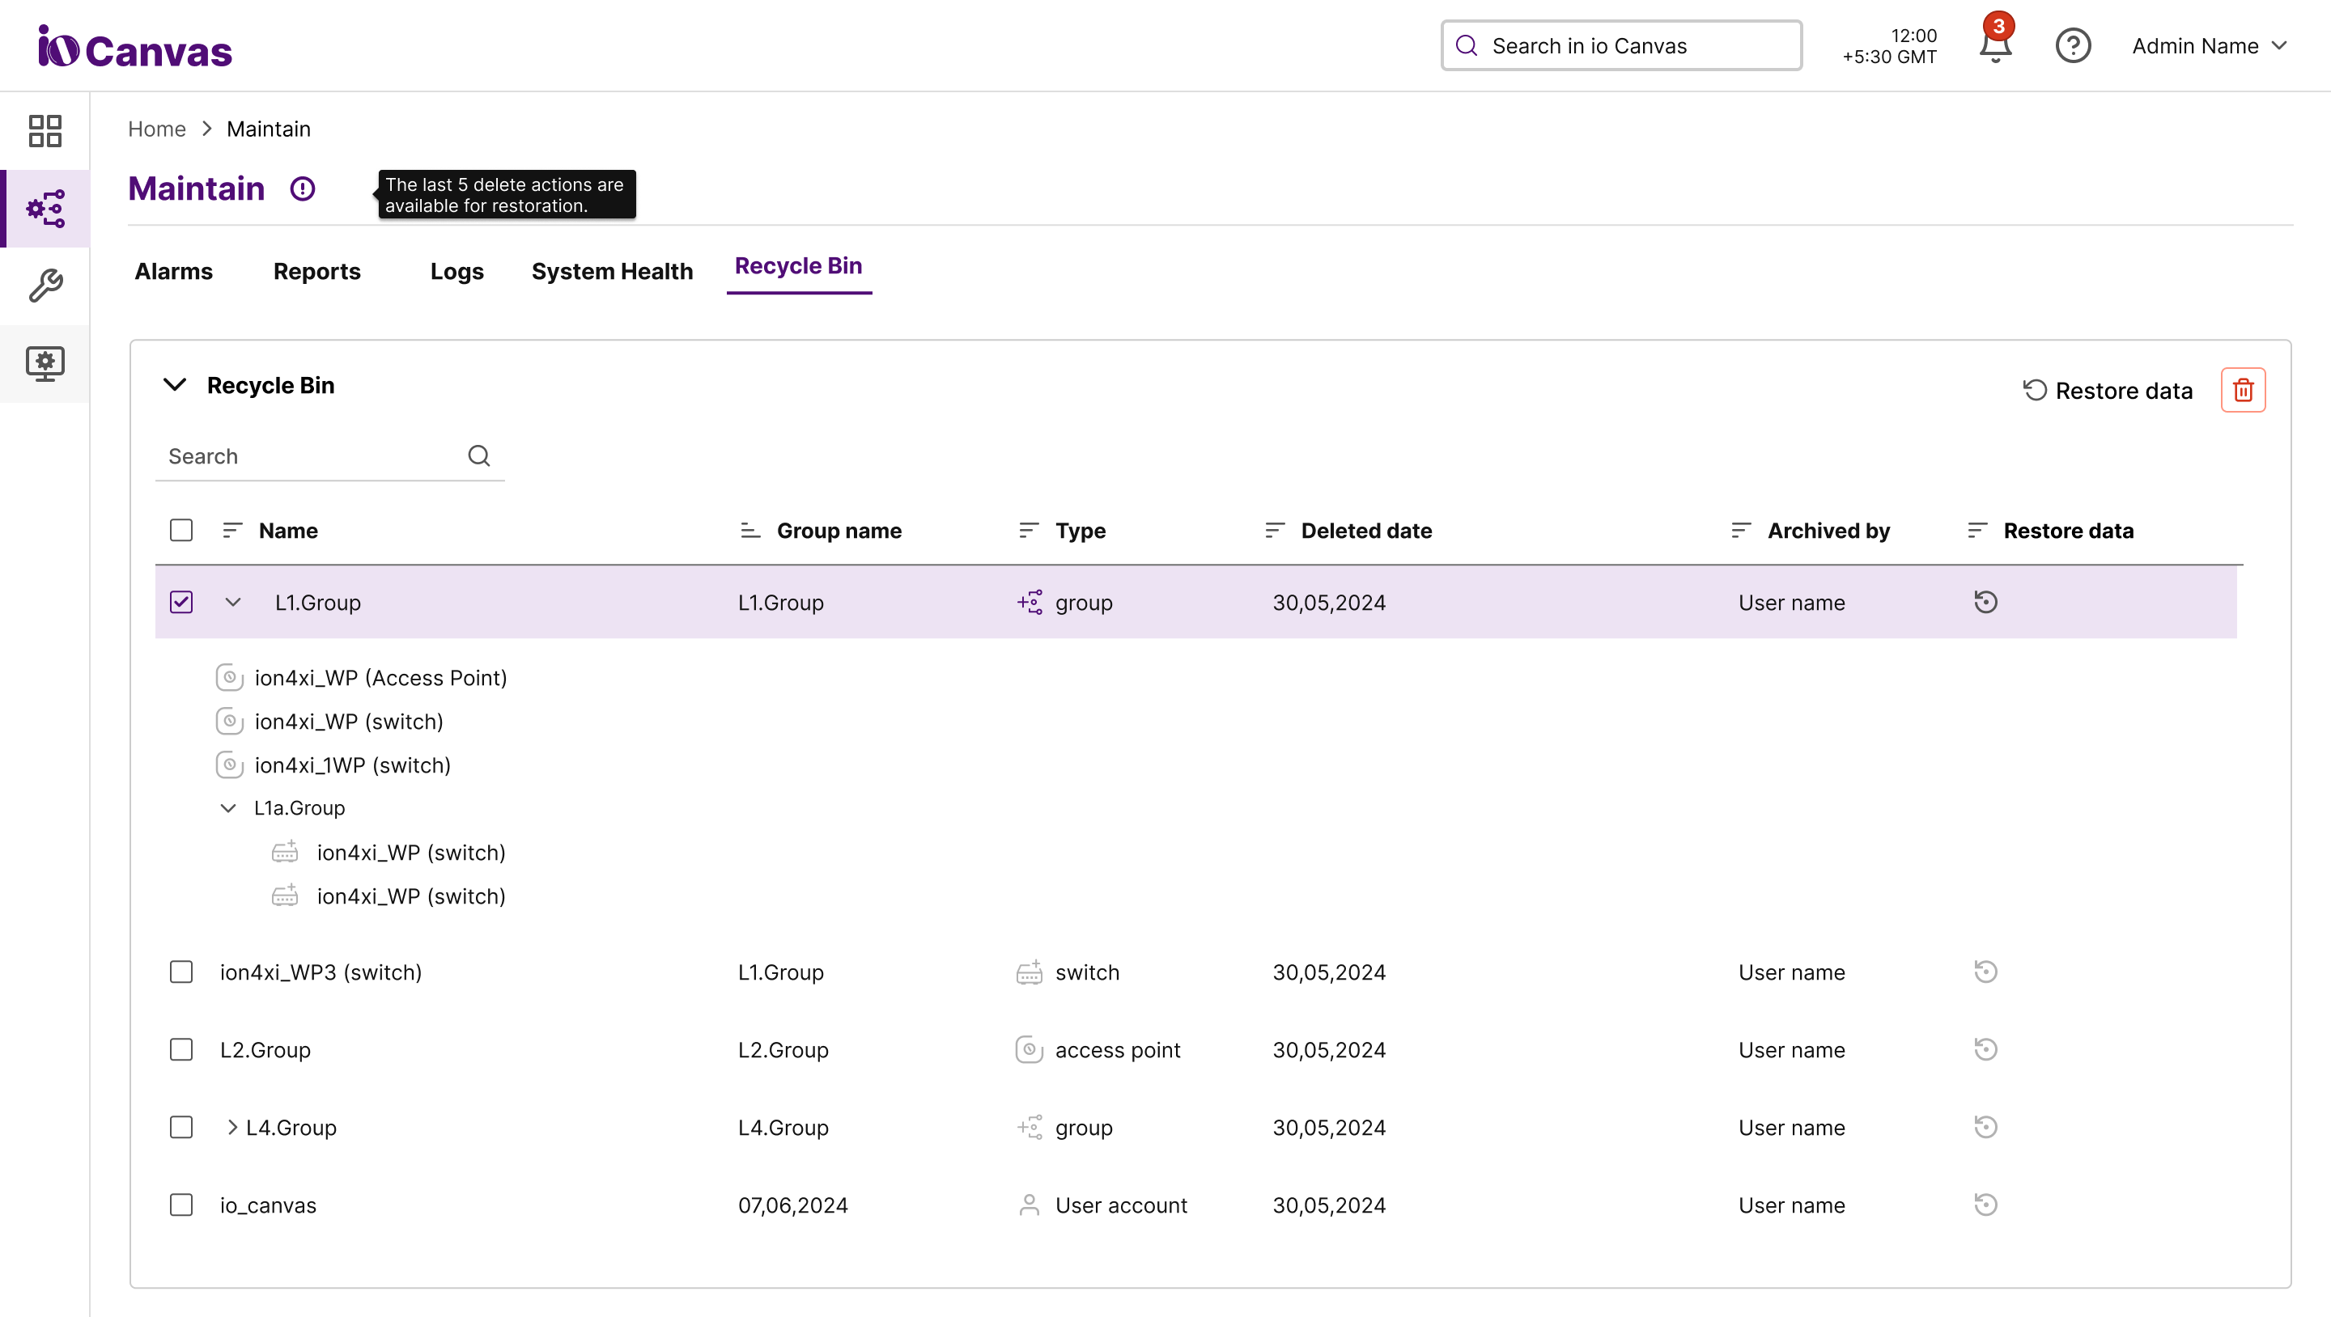The height and width of the screenshot is (1317, 2331).
Task: Restore the io_canvas row via restore icon
Action: tap(1985, 1205)
